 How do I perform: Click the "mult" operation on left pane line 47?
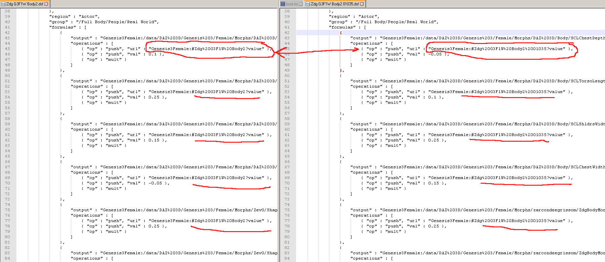115,59
